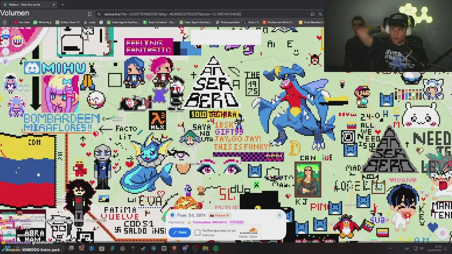The image size is (452, 254).
Task: Open the Google icon bookmark
Action: coord(101,22)
